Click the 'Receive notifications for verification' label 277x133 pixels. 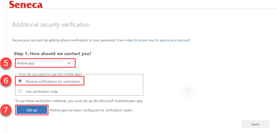tap(53, 82)
